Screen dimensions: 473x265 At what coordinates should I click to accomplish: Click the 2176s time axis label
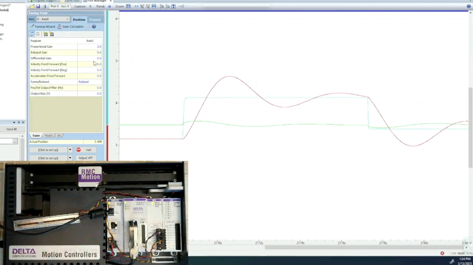[x=342, y=243]
